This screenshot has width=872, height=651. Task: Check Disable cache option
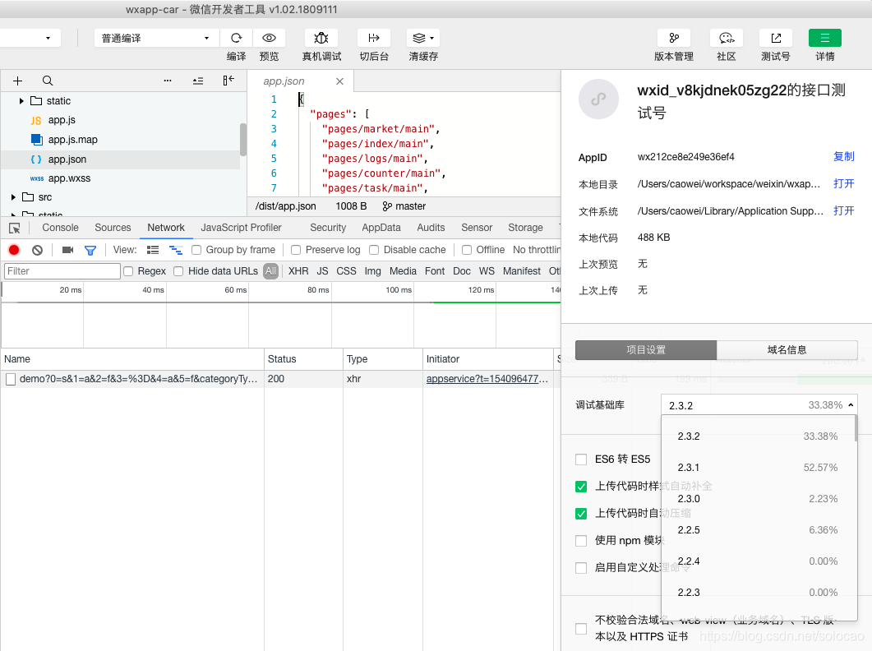374,250
